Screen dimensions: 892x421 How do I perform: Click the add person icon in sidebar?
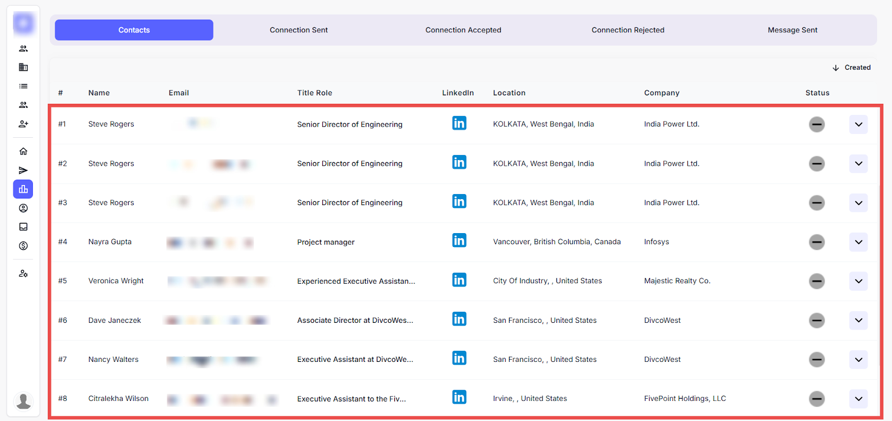click(23, 124)
